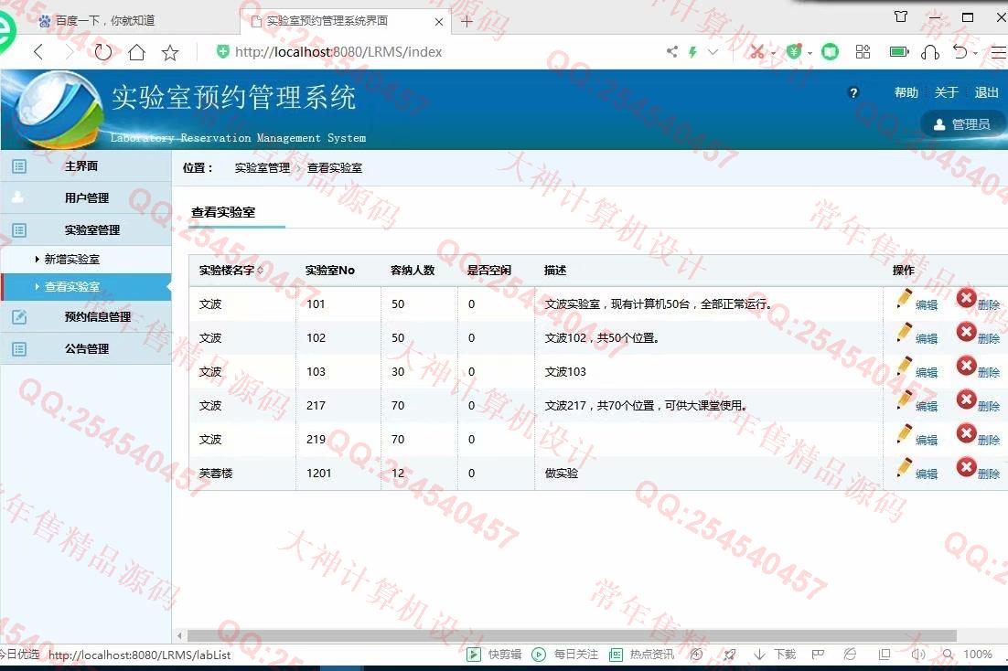Click the pencil edit icon for lab 102
This screenshot has height=671, width=1008.
coord(905,333)
